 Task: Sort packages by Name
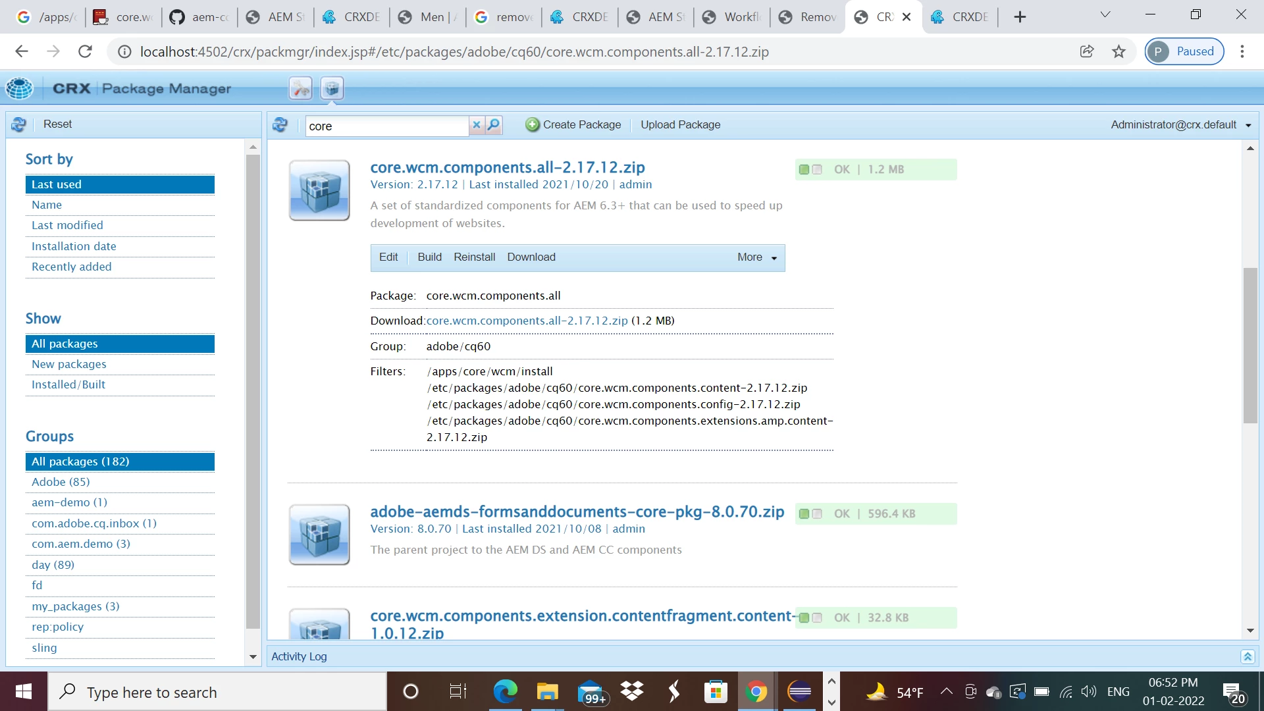point(47,205)
